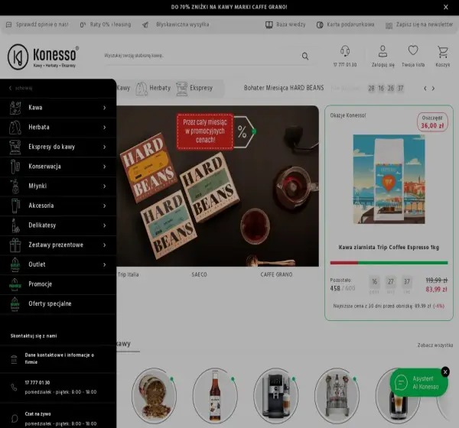This screenshot has width=459, height=428.
Task: Click the Akcesoria menu icon
Action: point(15,206)
